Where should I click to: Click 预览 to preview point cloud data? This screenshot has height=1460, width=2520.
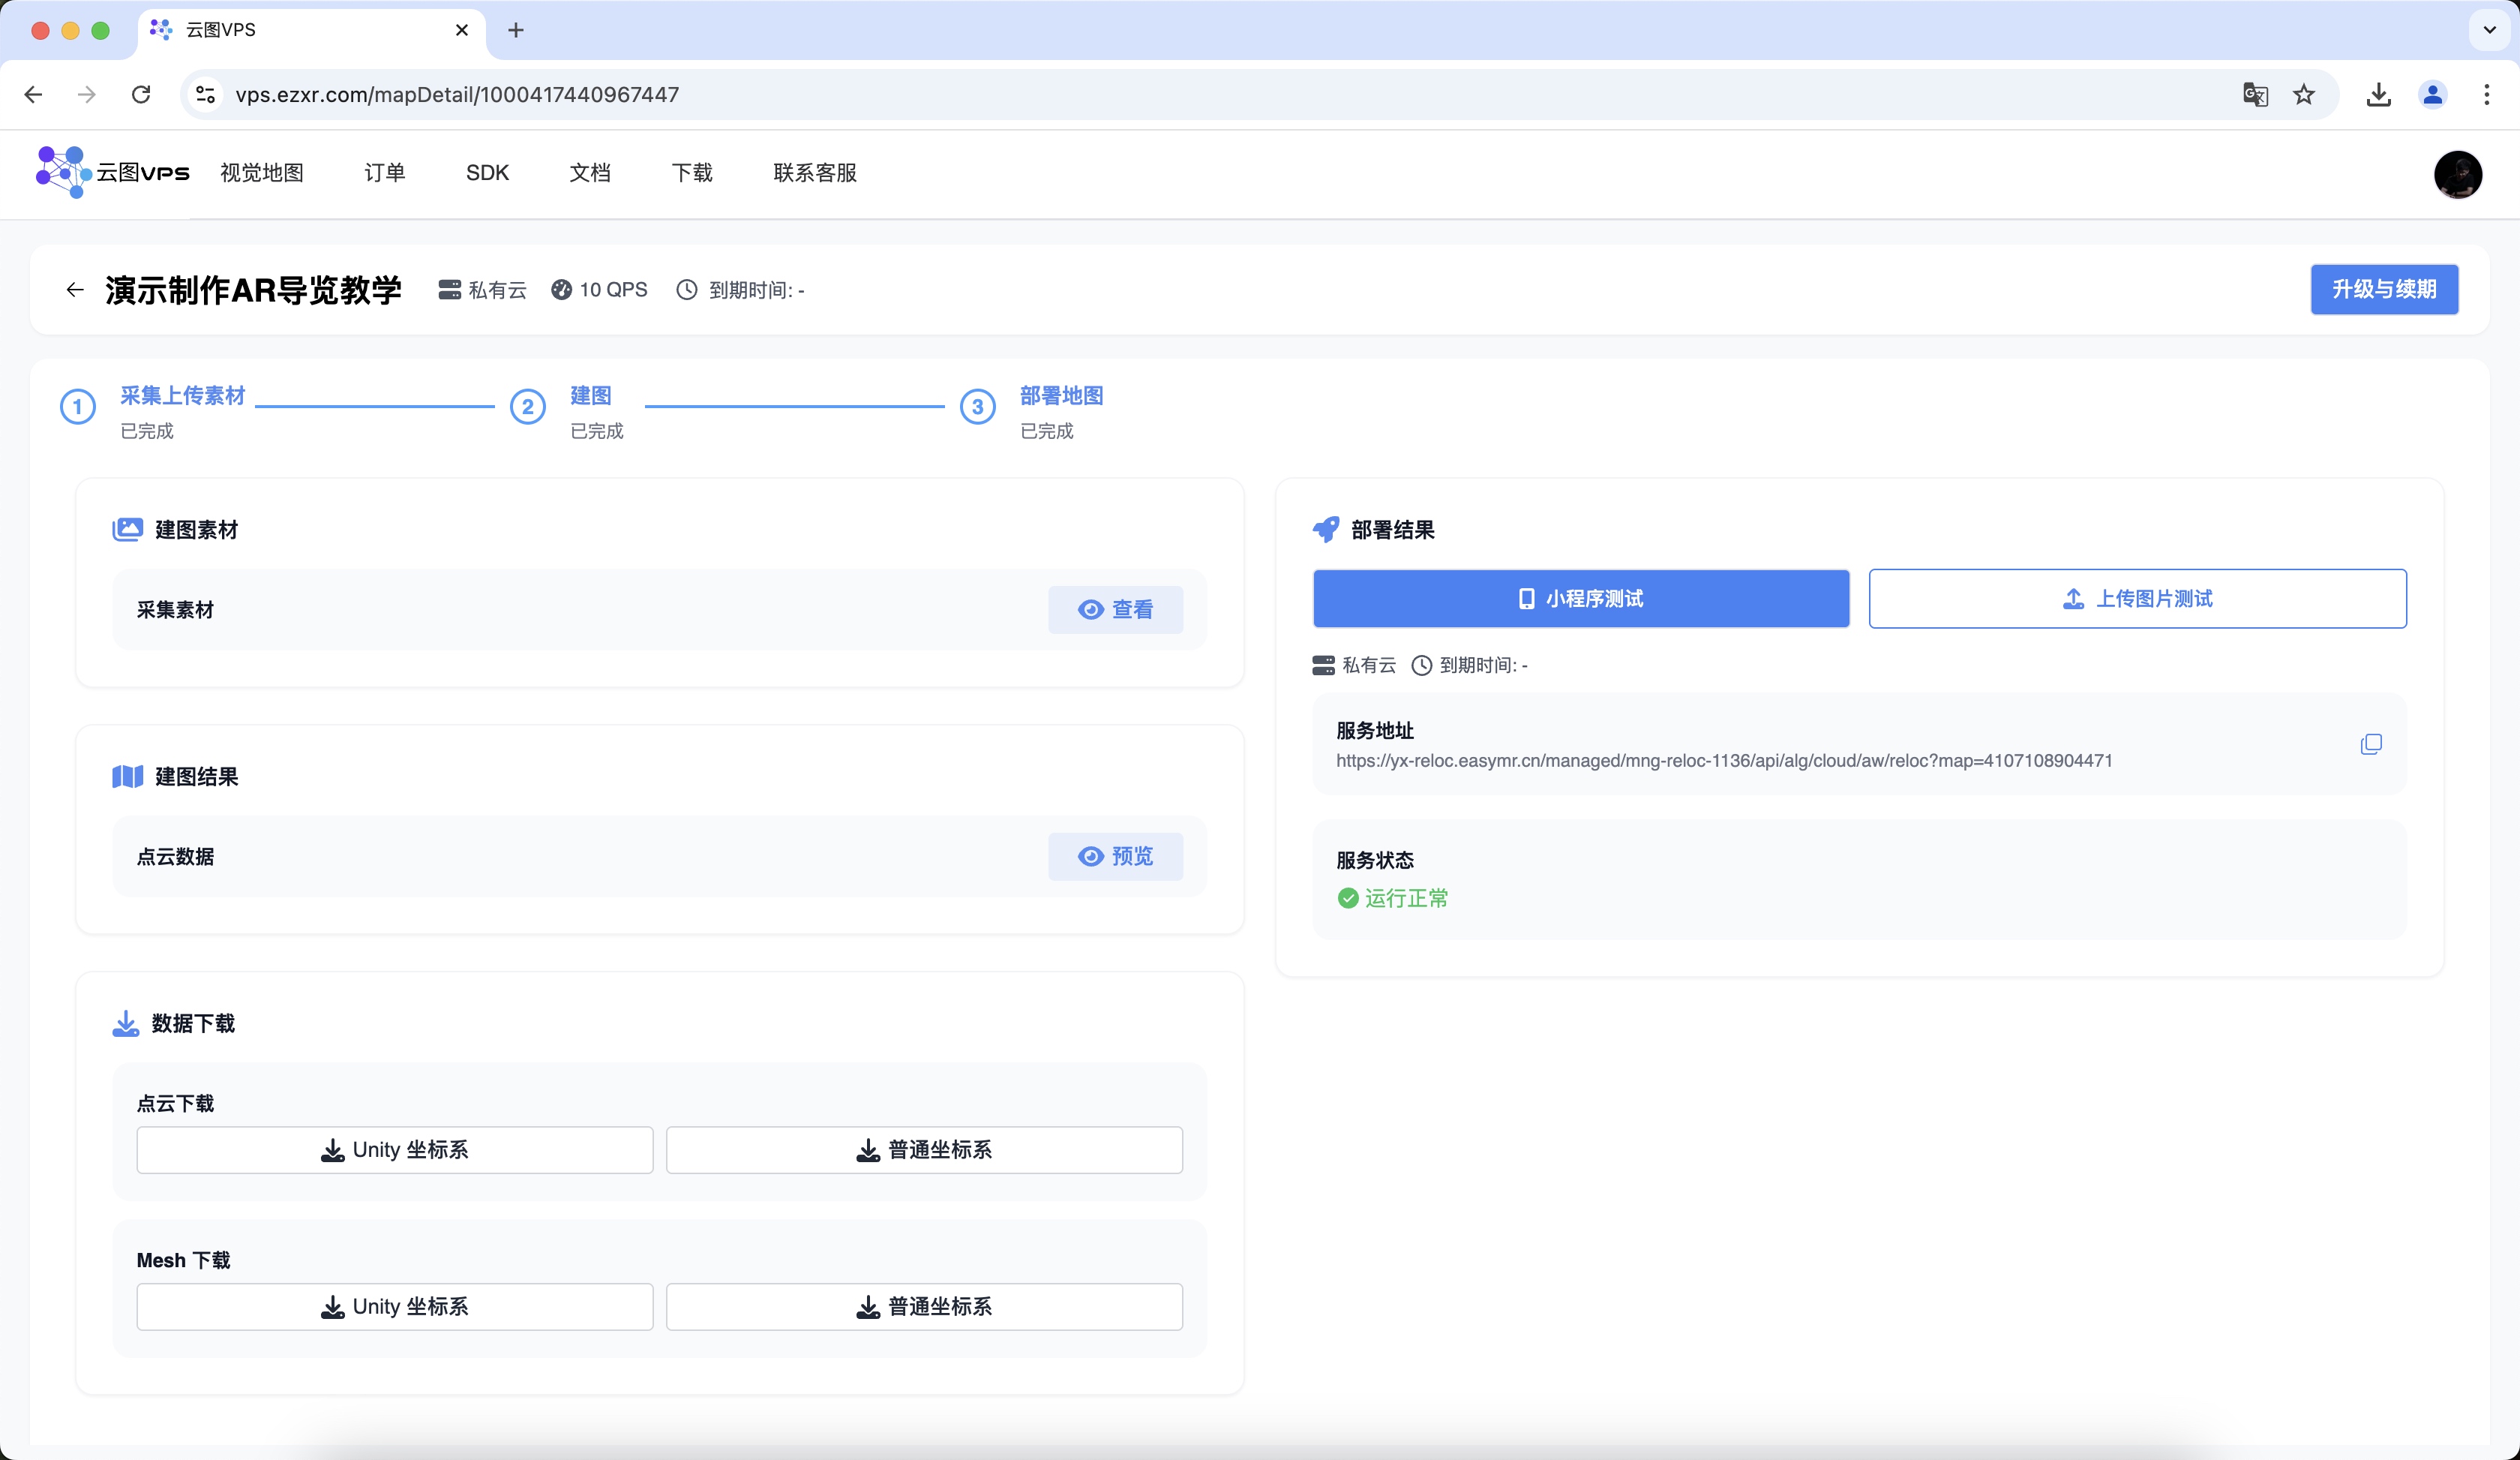[1115, 856]
